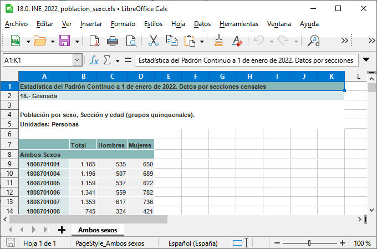Open the Function Wizard fx icon
This screenshot has width=377, height=249.
[94, 60]
